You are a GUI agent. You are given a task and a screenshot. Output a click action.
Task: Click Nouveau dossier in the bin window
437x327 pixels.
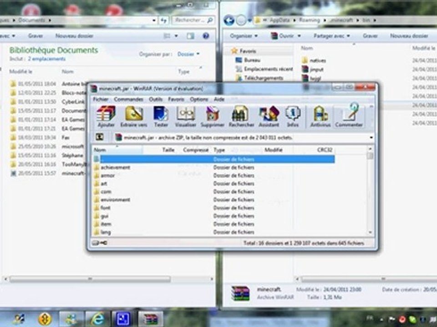pyautogui.click(x=409, y=36)
